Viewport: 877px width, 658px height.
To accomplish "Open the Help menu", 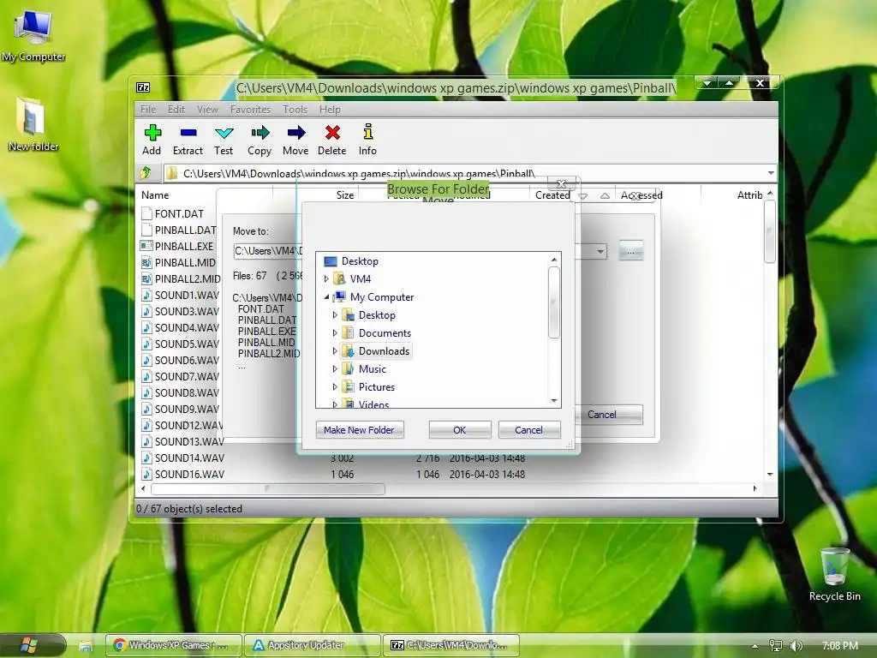I will (330, 109).
